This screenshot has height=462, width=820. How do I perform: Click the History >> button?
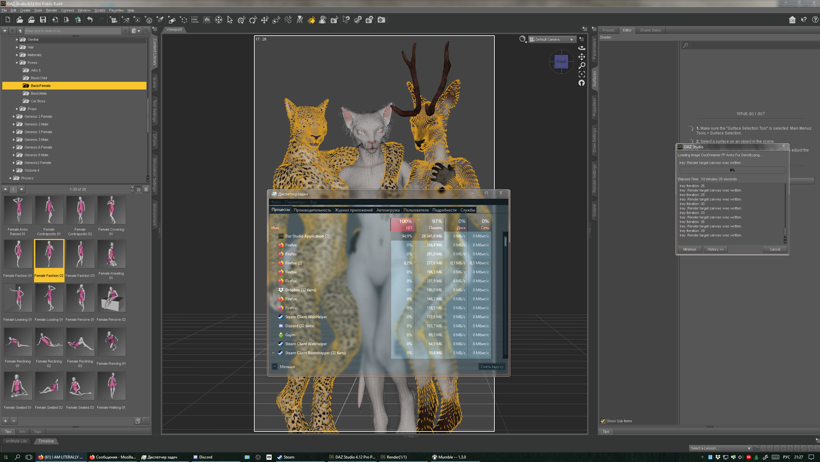pos(715,249)
